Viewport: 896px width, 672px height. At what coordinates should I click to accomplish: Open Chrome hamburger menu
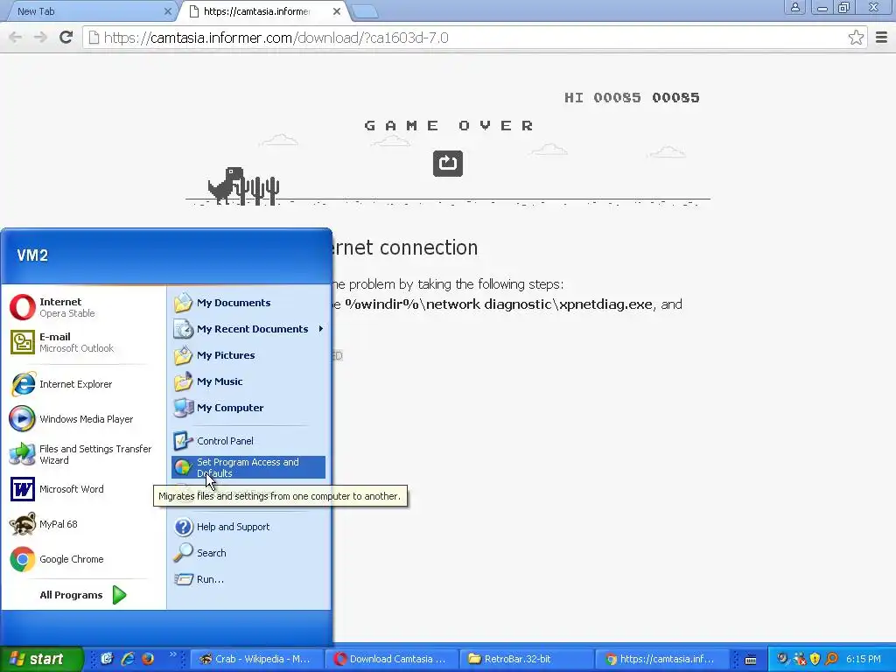(882, 38)
